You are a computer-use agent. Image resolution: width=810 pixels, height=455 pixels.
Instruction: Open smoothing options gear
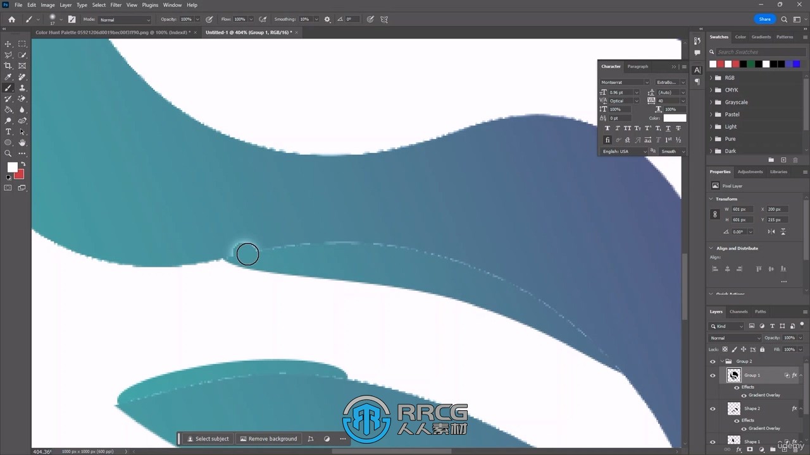point(327,20)
